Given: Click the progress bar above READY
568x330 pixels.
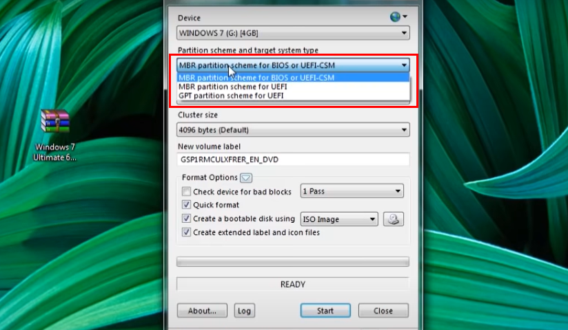Looking at the screenshot, I should [293, 262].
